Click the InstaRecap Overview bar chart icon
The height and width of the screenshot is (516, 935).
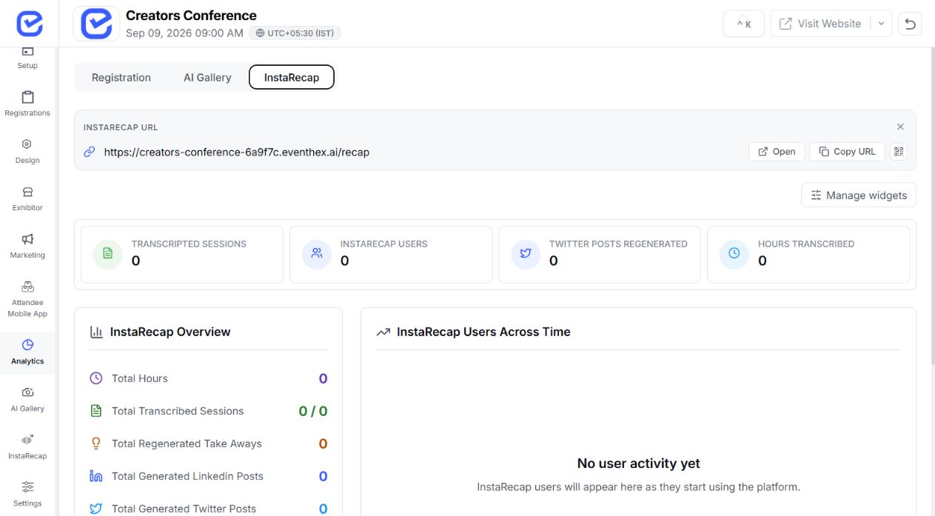(96, 332)
